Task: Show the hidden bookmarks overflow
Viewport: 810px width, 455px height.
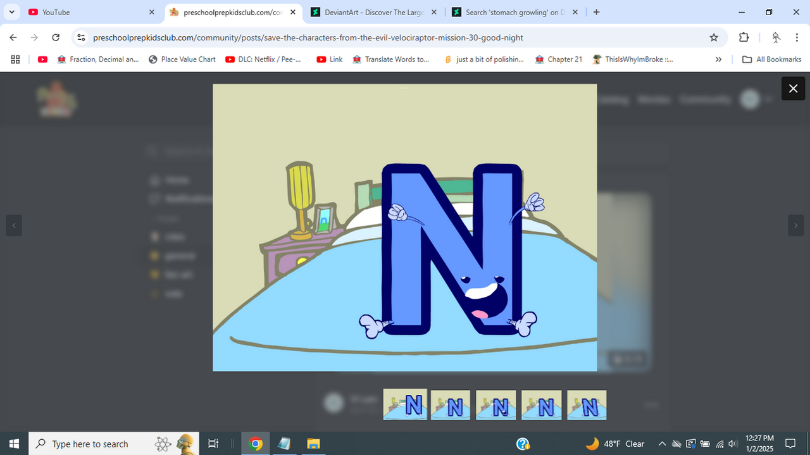Action: pyautogui.click(x=718, y=59)
